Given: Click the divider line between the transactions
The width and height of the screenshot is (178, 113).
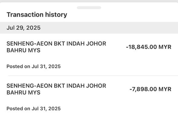Looking at the screenshot, I should pyautogui.click(x=93, y=75).
